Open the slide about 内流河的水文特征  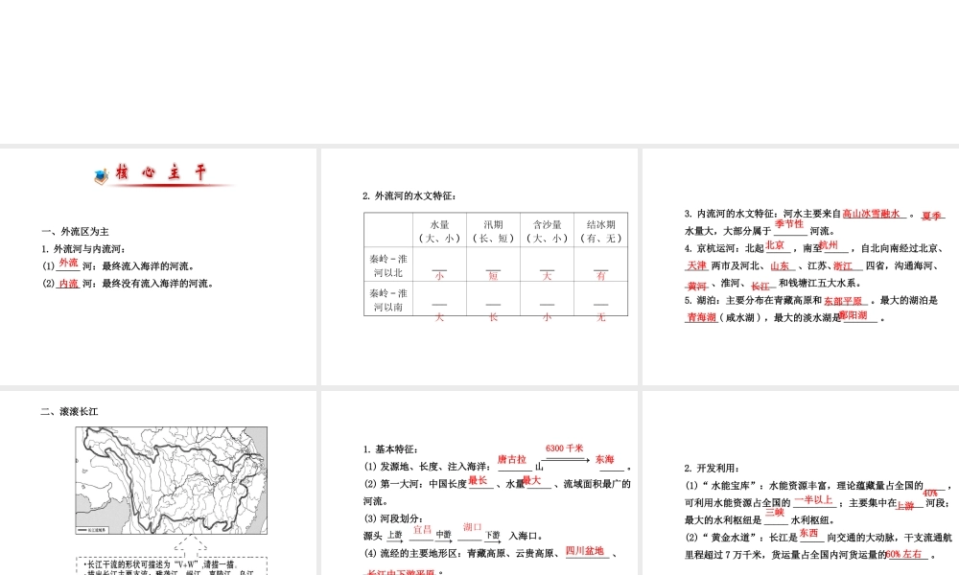(x=801, y=266)
